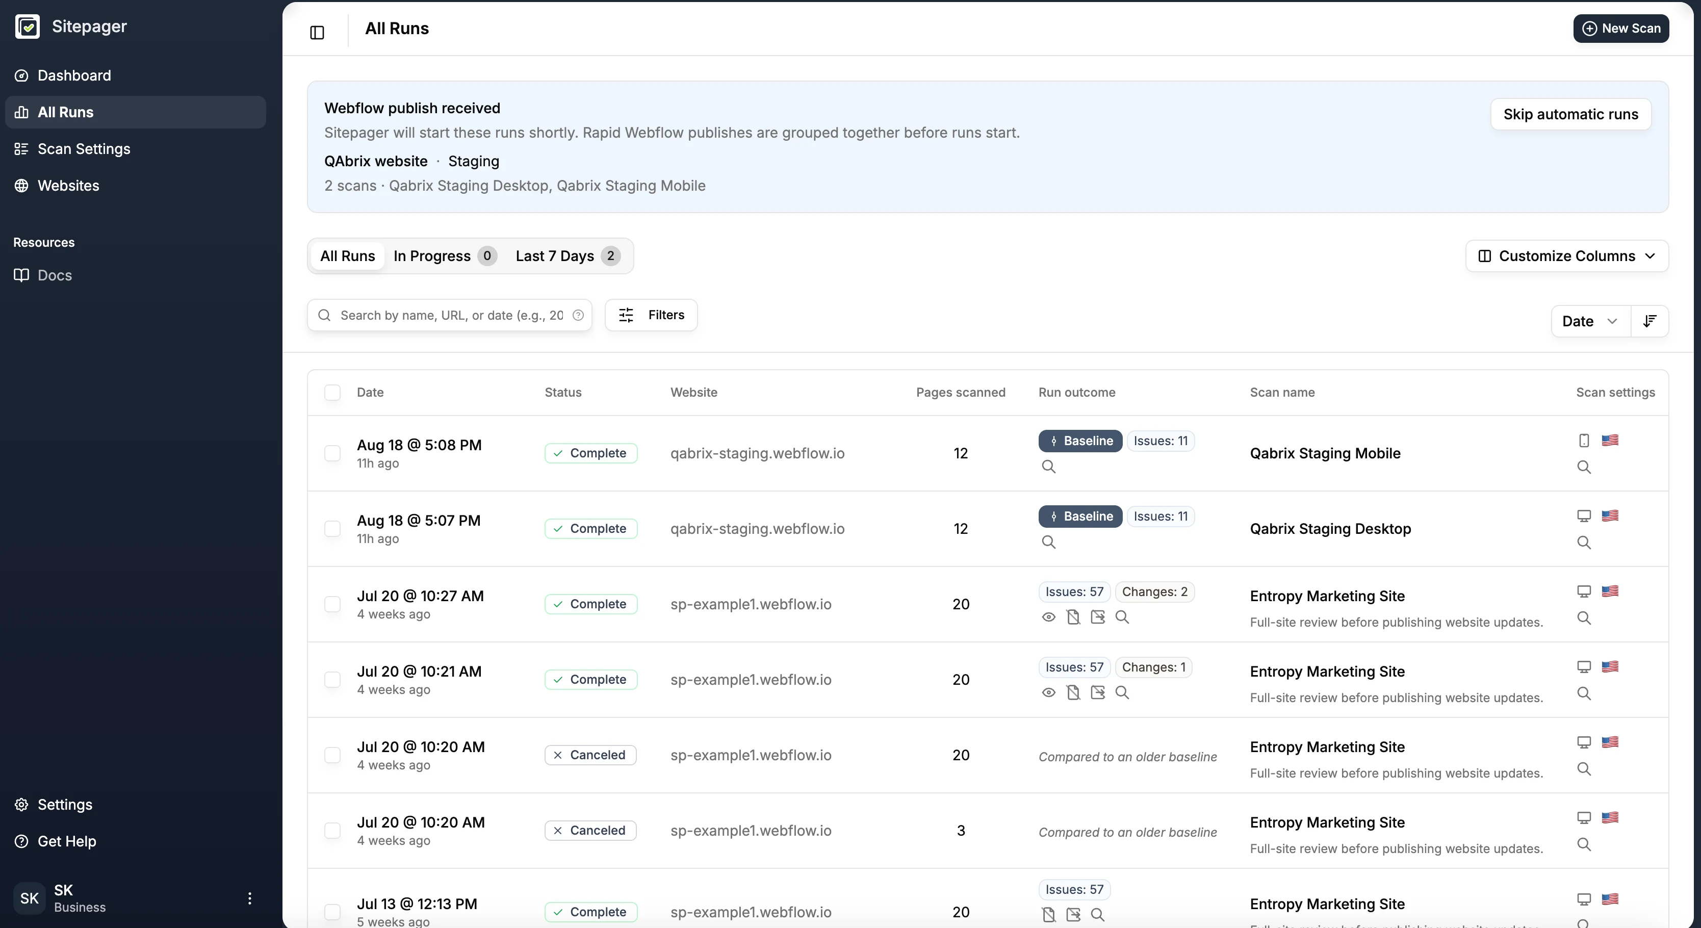Click scan settings magnifier in Qabrix Staging Mobile row
The width and height of the screenshot is (1701, 928).
[x=1583, y=467]
